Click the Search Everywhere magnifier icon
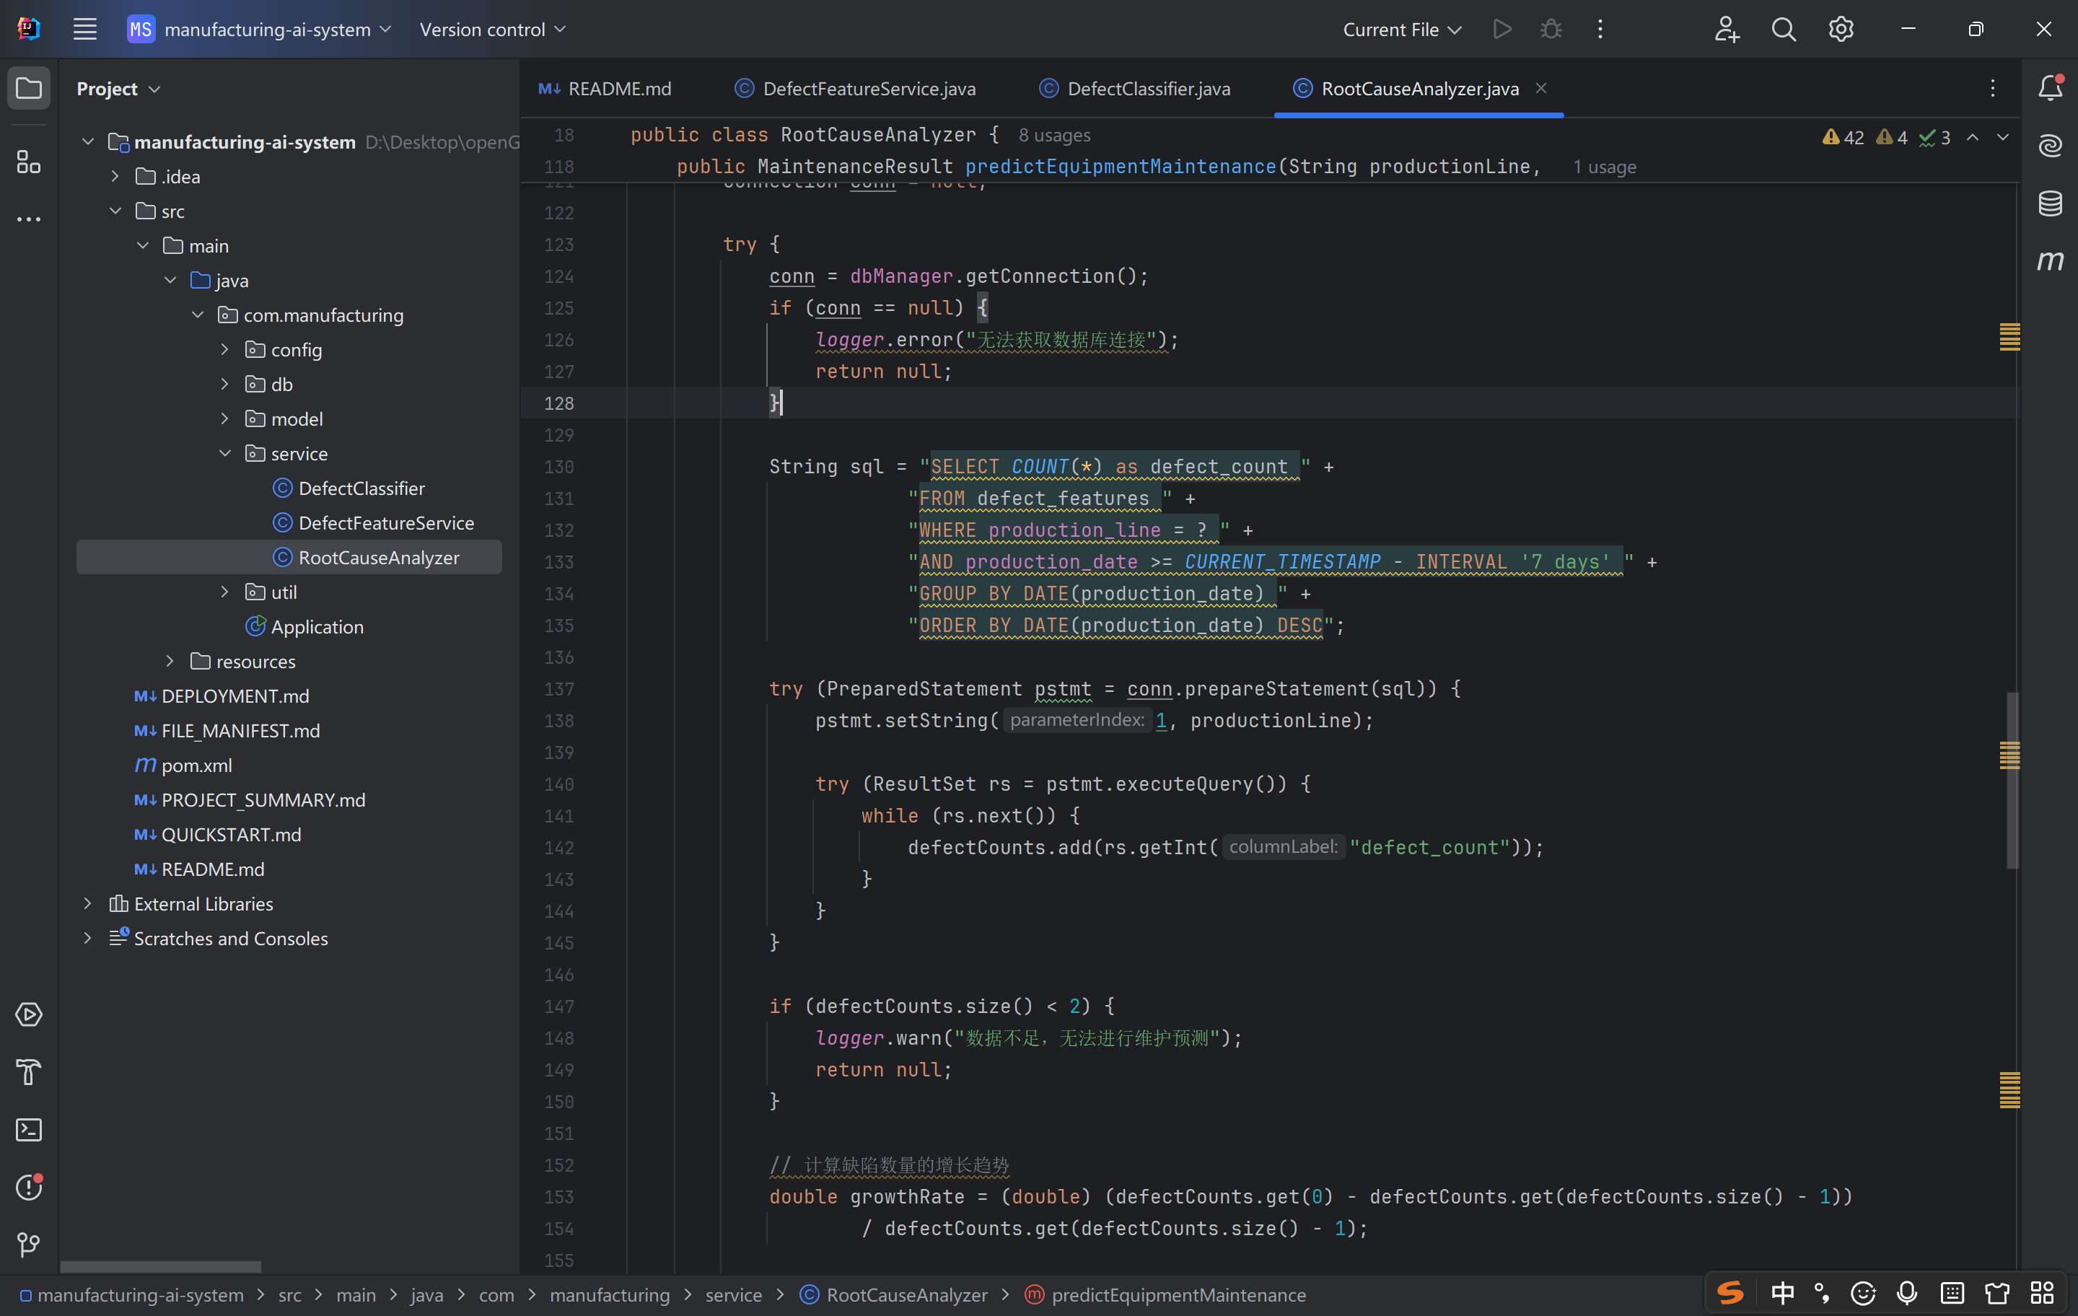2078x1316 pixels. coord(1783,30)
